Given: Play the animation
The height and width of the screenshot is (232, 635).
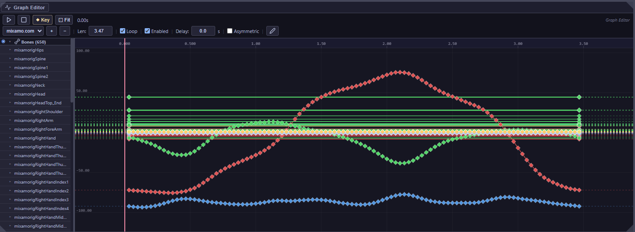Looking at the screenshot, I should coord(9,20).
